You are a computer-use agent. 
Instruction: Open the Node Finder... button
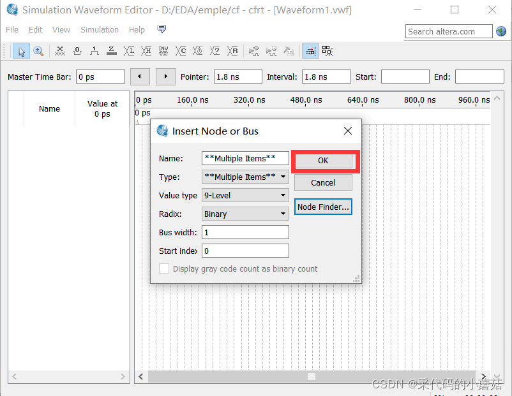pyautogui.click(x=323, y=207)
